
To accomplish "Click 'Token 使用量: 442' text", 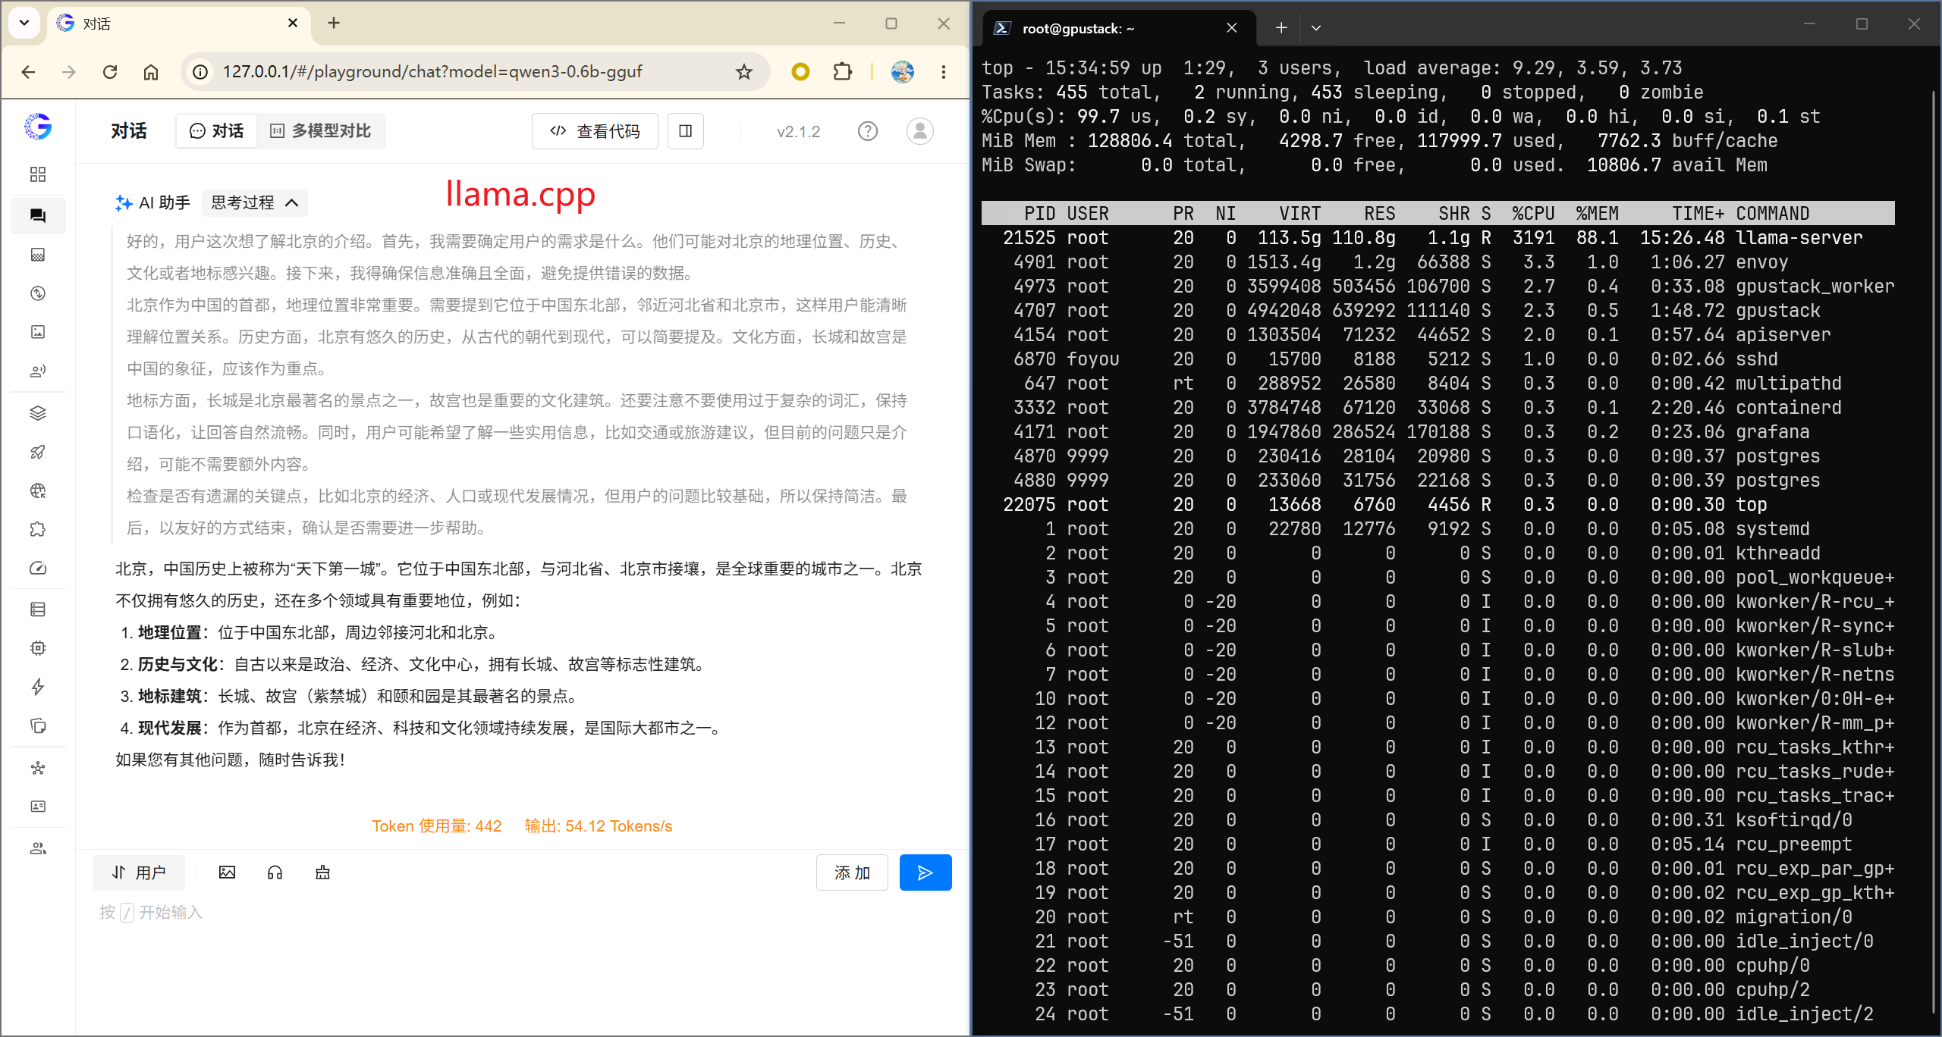I will coord(436,826).
